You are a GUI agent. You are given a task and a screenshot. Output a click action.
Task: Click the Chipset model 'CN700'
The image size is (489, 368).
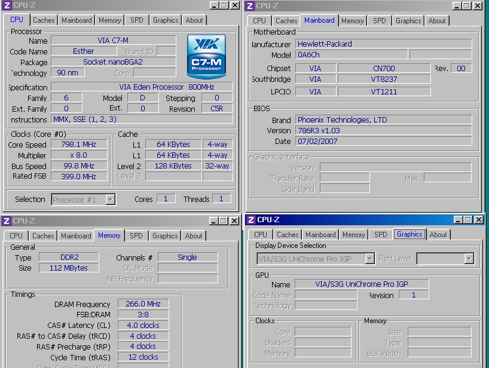384,68
